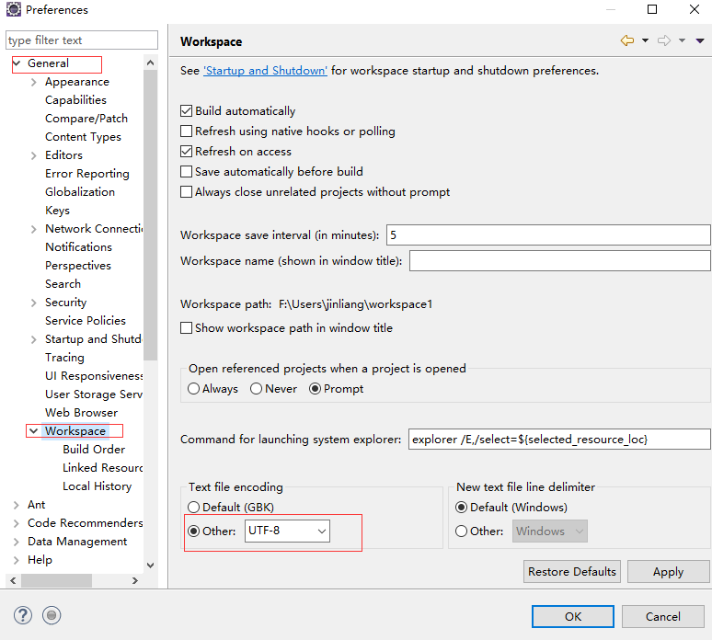
Task: Click the type filter text field
Action: [x=82, y=40]
